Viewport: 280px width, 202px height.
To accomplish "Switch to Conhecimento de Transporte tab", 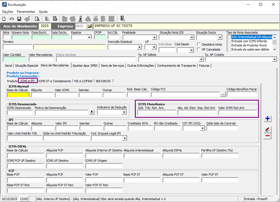I will click(x=176, y=66).
